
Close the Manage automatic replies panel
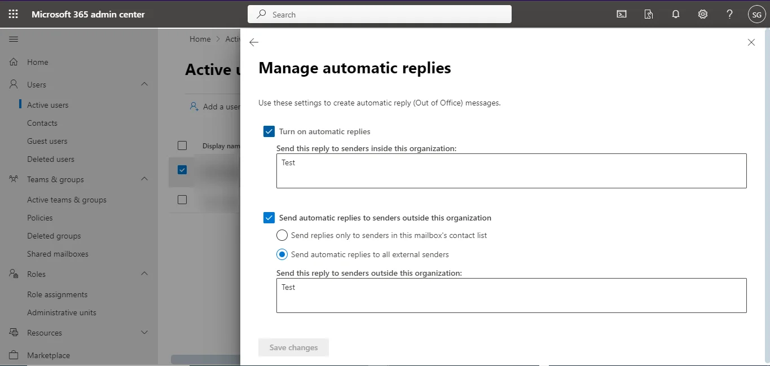click(751, 42)
